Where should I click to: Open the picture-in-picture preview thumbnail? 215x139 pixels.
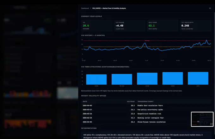click(202, 119)
